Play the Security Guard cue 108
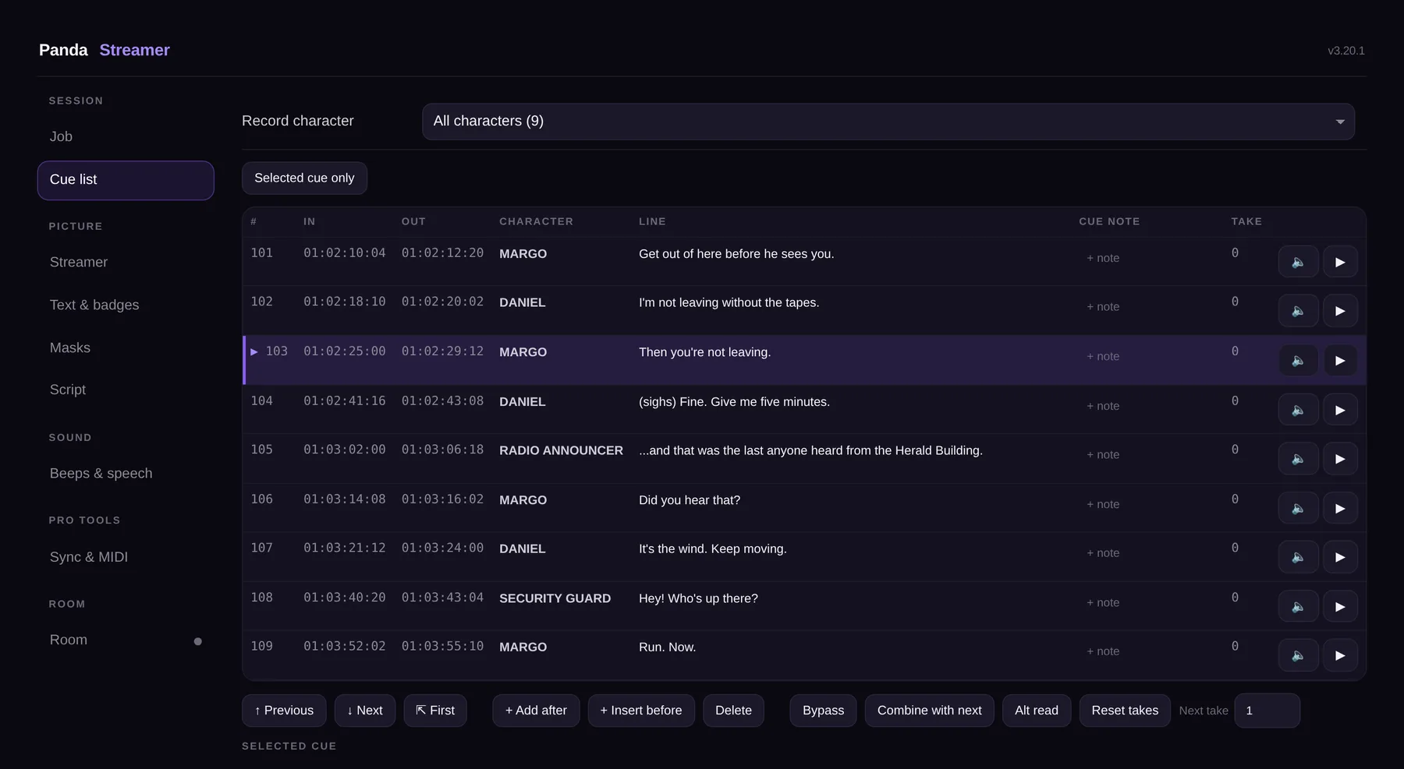 1340,606
